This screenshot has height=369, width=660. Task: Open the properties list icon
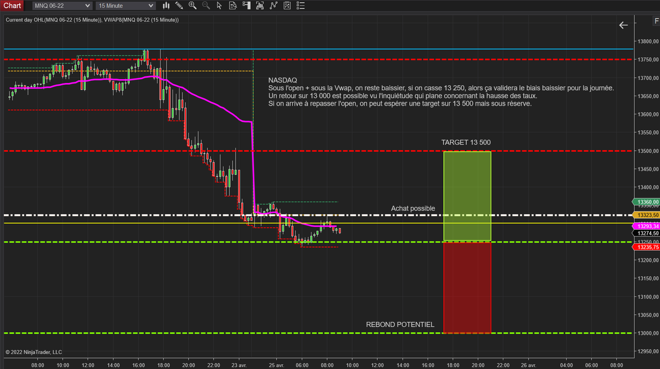pos(301,5)
